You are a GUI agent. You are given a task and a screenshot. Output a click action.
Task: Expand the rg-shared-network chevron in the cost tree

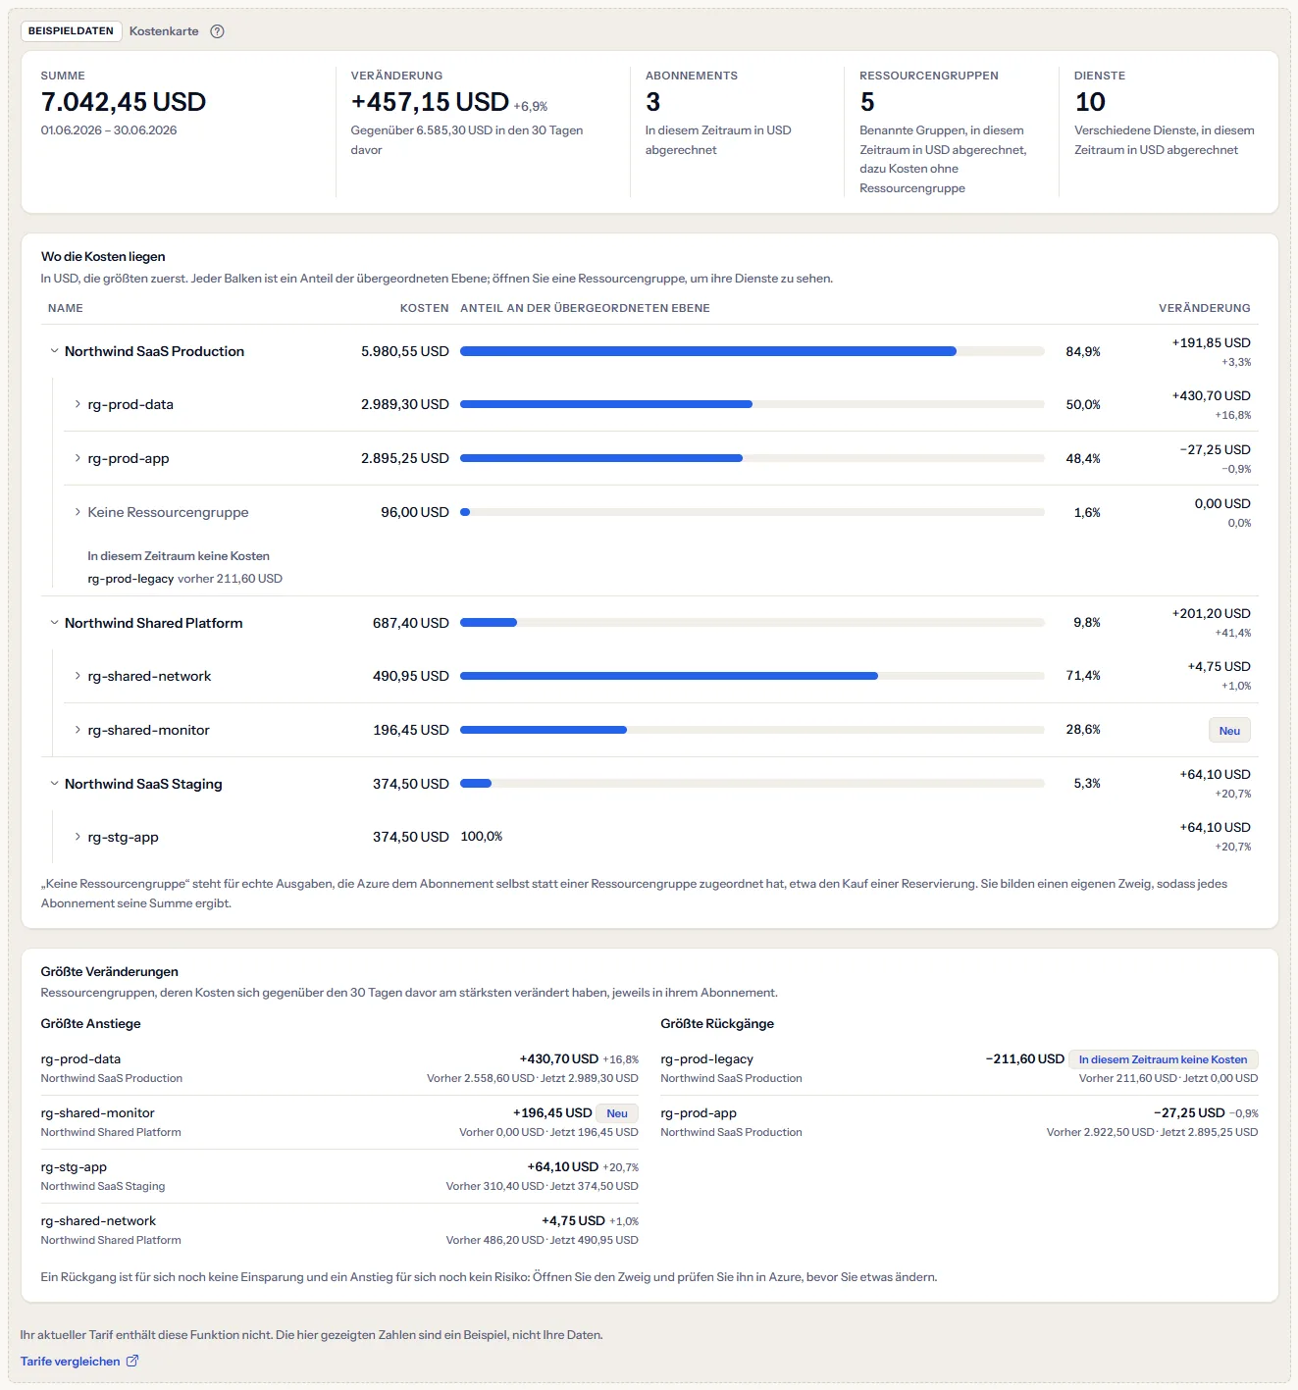click(x=78, y=676)
